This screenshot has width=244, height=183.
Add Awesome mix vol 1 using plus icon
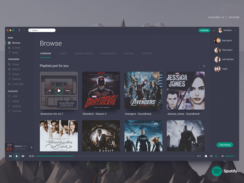coord(50,91)
